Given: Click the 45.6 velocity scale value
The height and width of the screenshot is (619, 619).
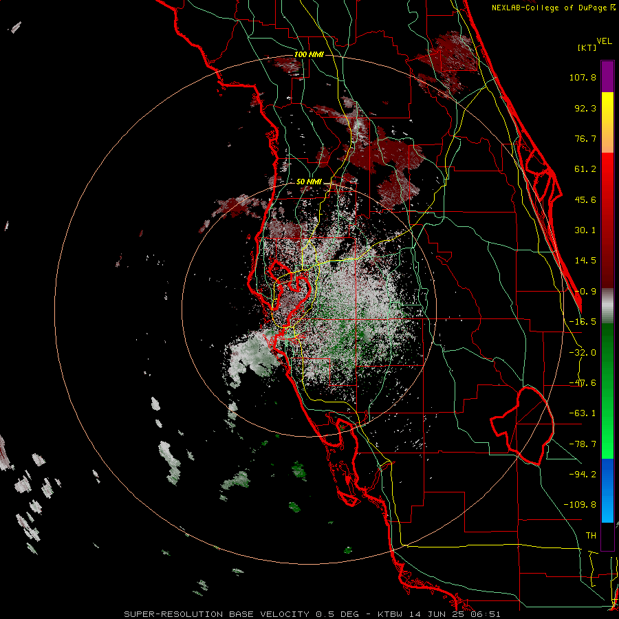Looking at the screenshot, I should (585, 199).
